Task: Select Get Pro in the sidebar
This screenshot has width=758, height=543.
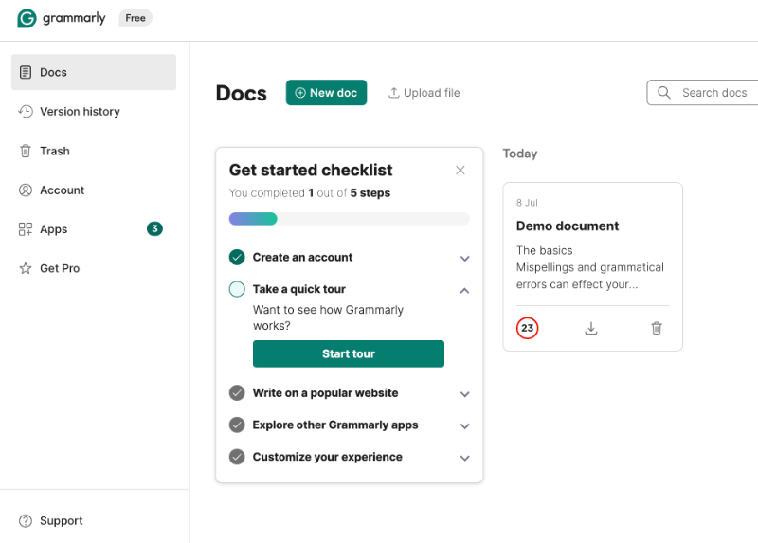Action: 94,268
